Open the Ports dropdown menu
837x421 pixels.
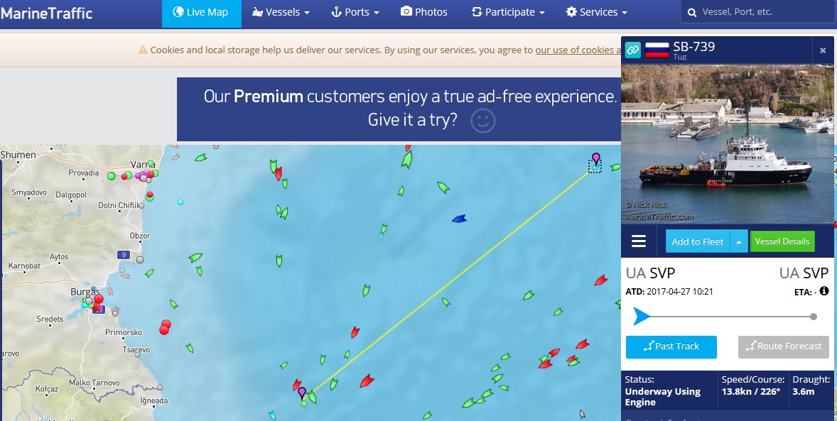pos(355,12)
